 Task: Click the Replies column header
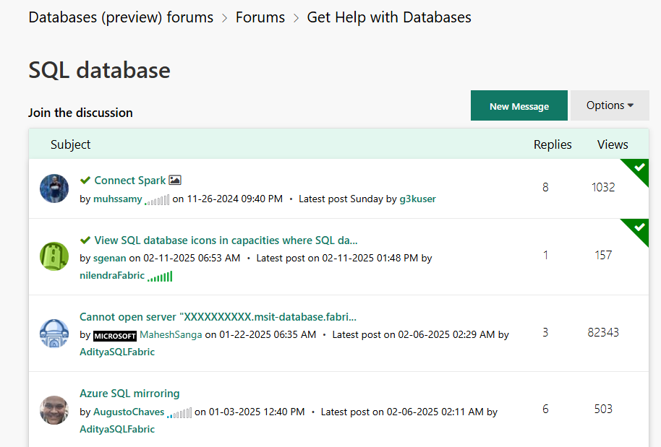553,144
